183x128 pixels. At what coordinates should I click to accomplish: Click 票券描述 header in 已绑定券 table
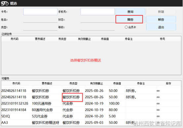pyautogui.click(x=40, y=39)
